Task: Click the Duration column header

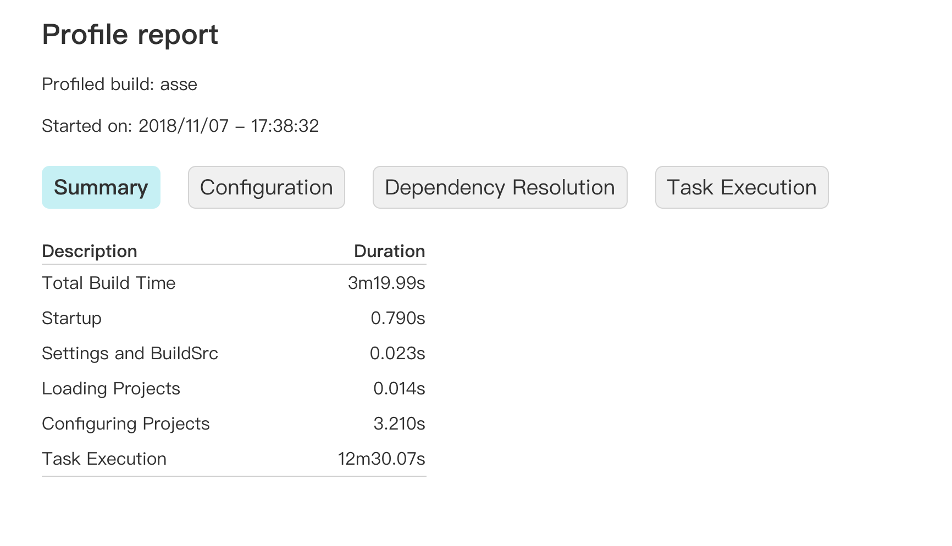Action: 390,251
